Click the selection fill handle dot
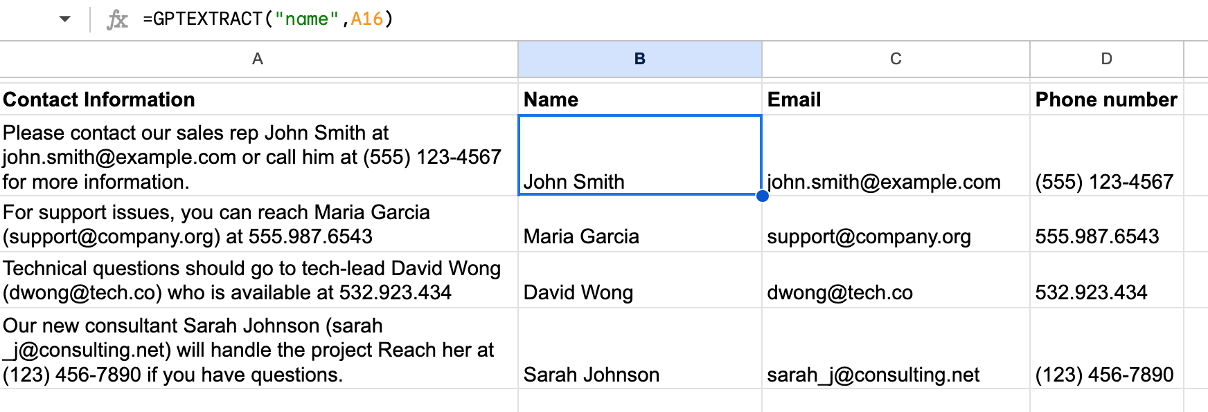 pyautogui.click(x=762, y=196)
